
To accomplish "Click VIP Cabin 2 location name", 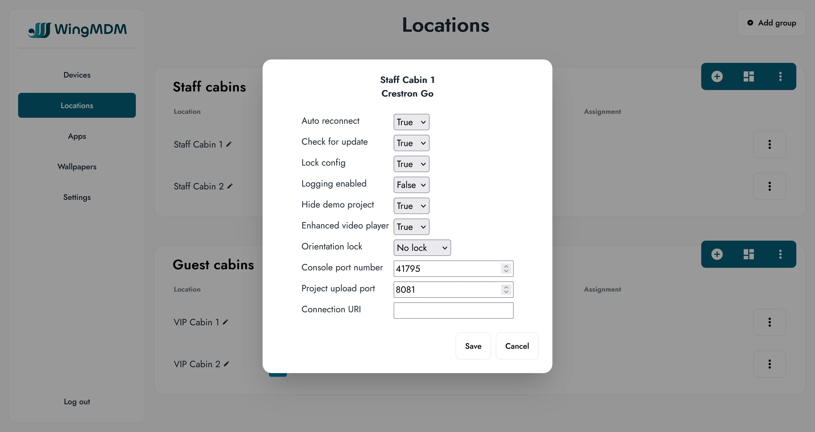I will tap(197, 364).
